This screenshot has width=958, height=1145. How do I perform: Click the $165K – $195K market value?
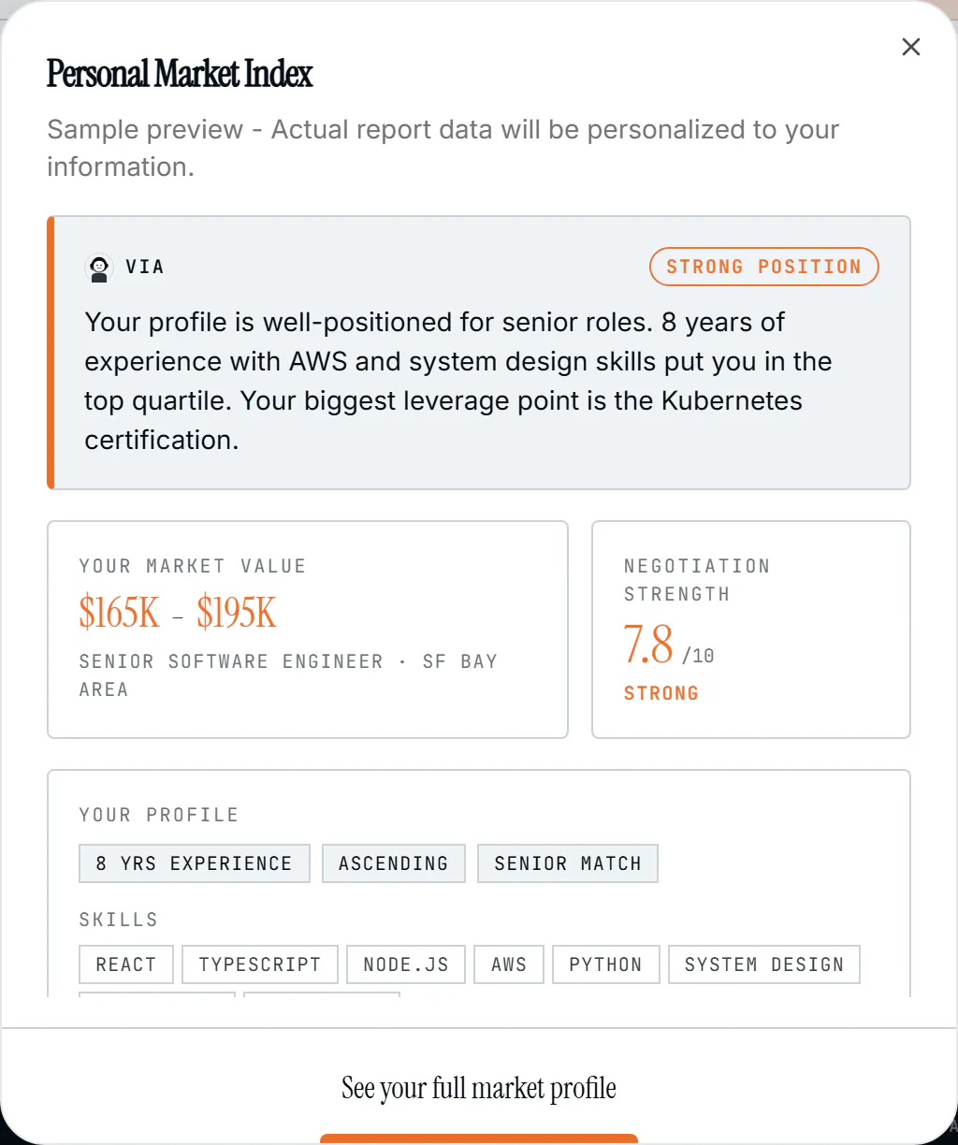pos(178,613)
